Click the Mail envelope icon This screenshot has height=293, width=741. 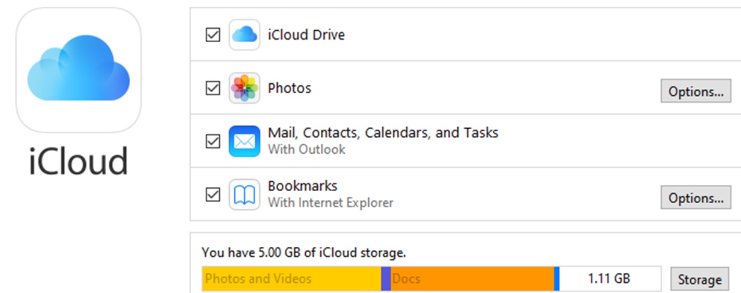click(x=244, y=141)
